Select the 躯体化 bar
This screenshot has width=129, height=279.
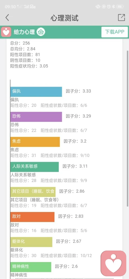click(x=31, y=242)
